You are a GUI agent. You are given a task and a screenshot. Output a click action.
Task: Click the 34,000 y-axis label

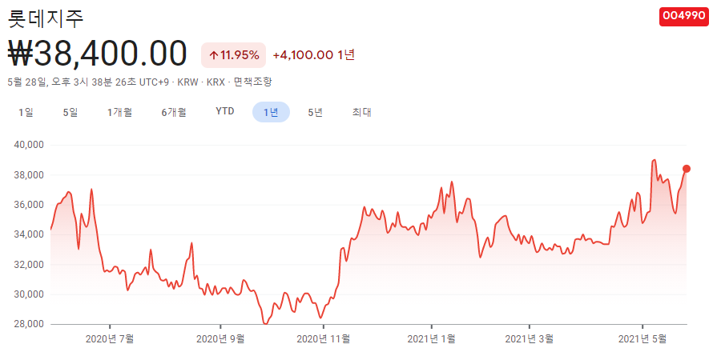(x=29, y=234)
